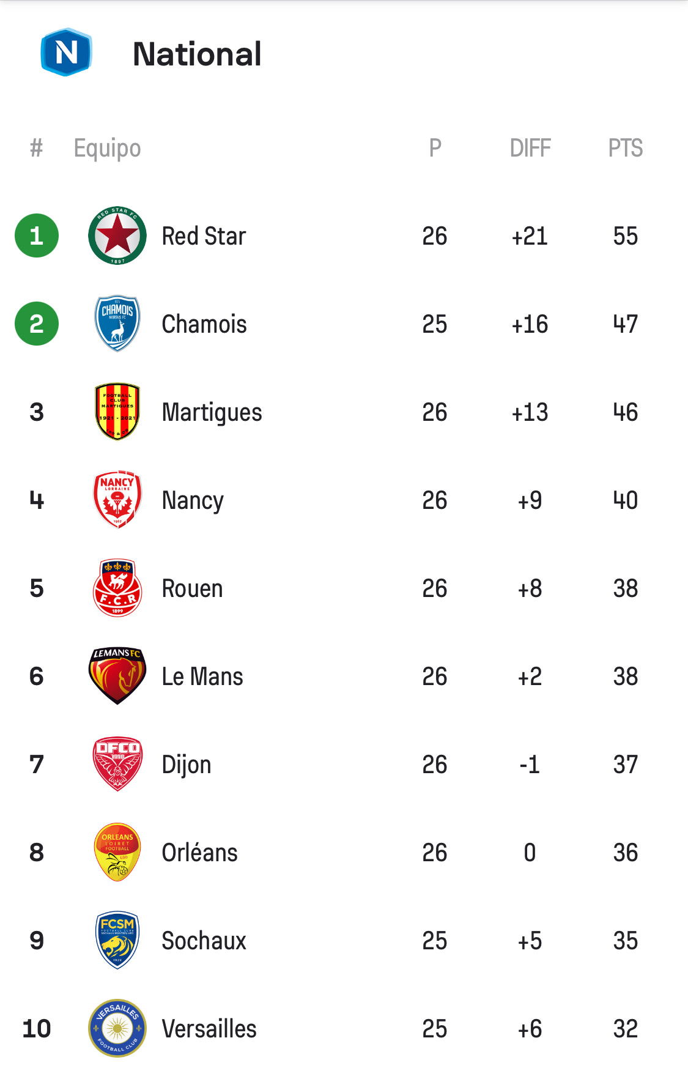Tap the P matches-played column header
The width and height of the screenshot is (688, 1079).
click(435, 148)
